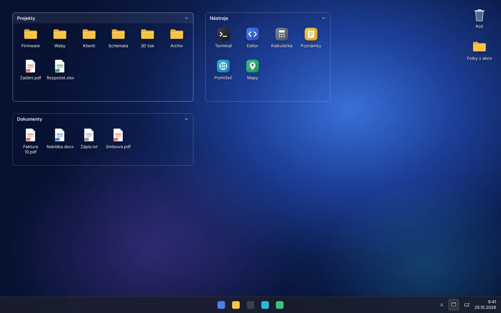Screen dimensions: 501x313
Task: Click the dark gray taskbar app
Action: [250, 305]
